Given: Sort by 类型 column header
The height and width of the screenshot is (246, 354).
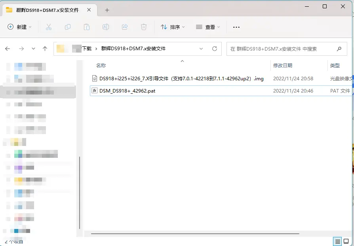Looking at the screenshot, I should 335,65.
